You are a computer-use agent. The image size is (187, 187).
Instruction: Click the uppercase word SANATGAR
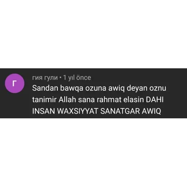click(120, 111)
